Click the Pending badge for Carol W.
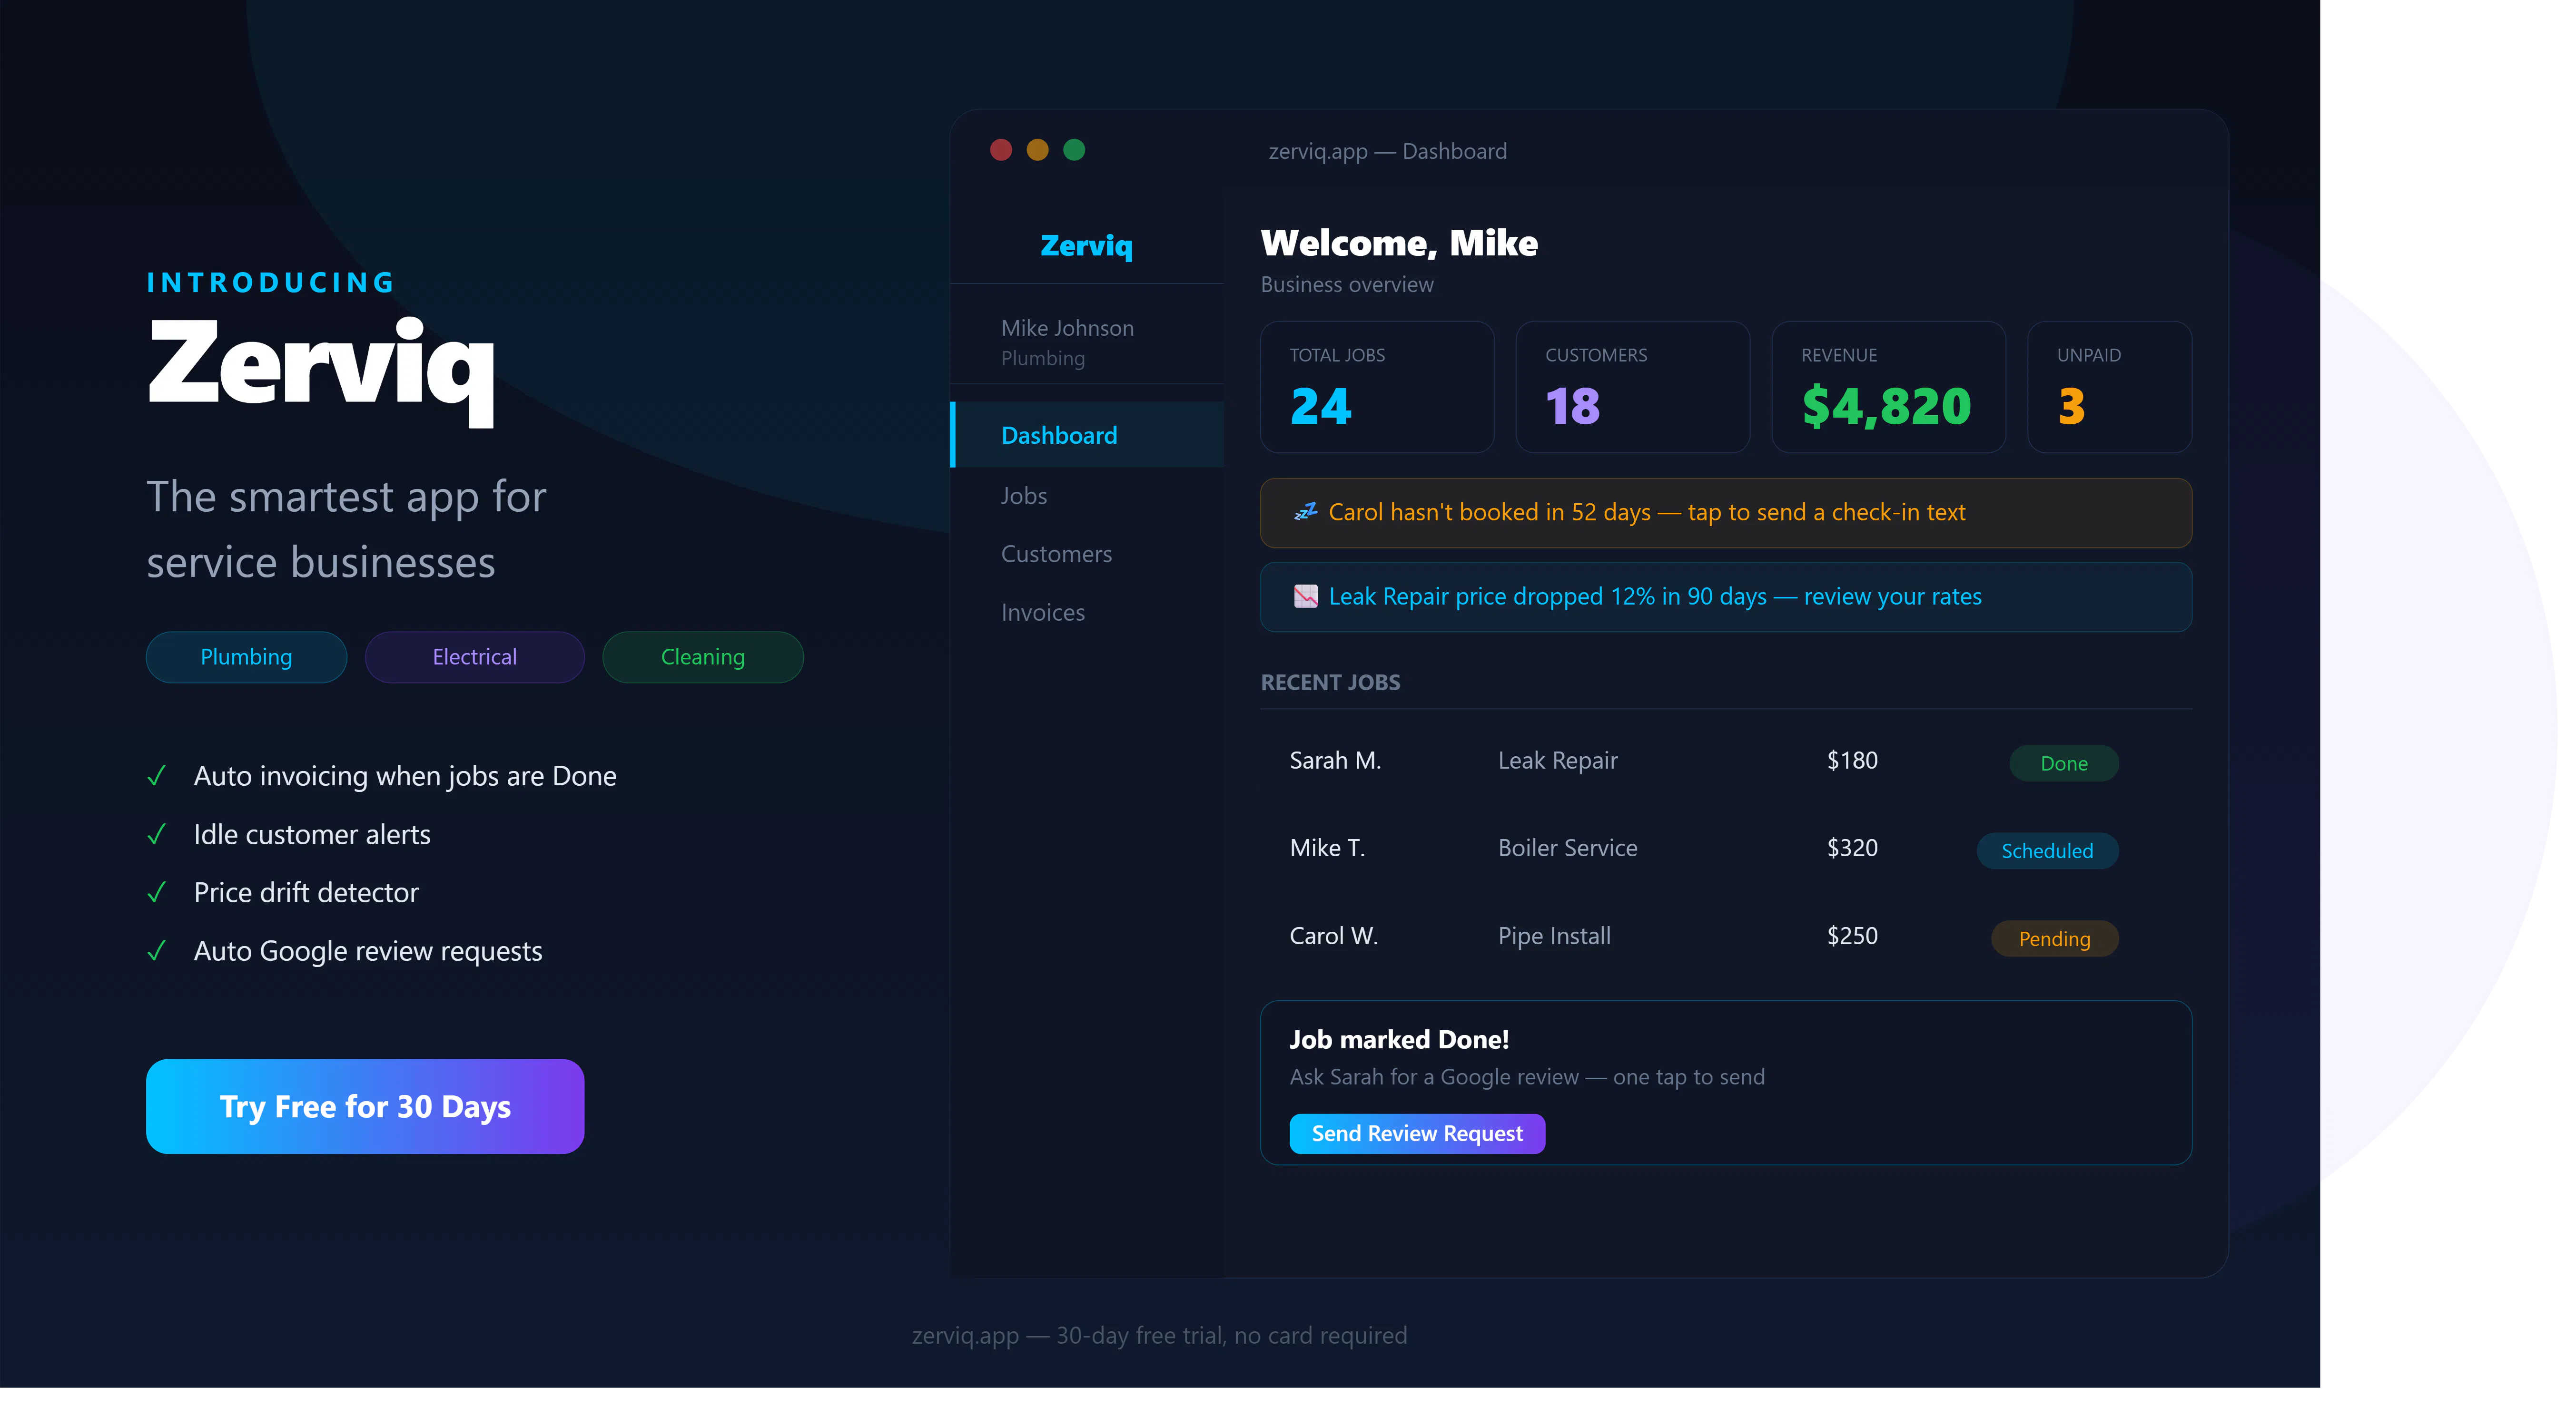 click(2055, 939)
